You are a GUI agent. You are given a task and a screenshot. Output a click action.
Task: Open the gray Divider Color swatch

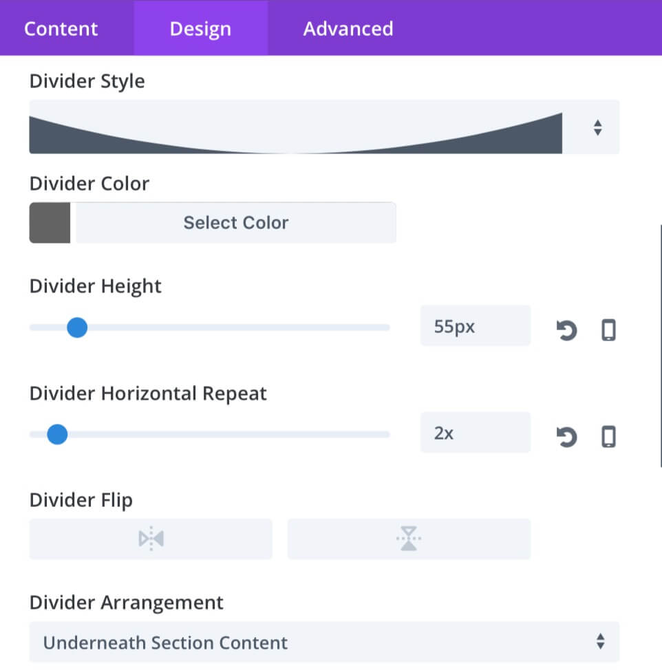(50, 223)
